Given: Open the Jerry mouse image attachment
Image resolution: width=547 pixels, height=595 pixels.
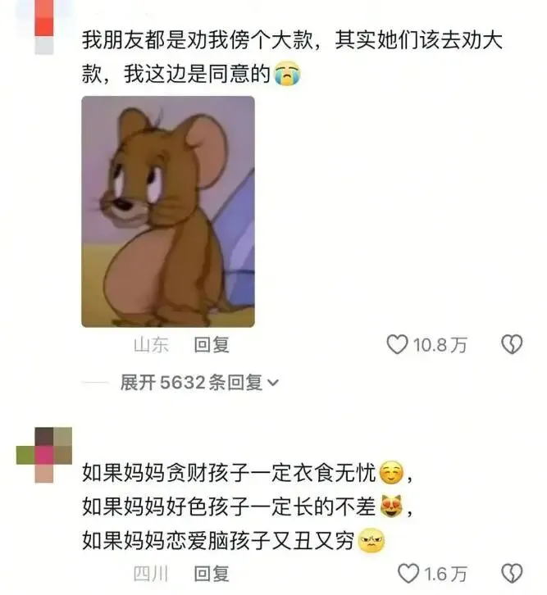Looking at the screenshot, I should [168, 211].
